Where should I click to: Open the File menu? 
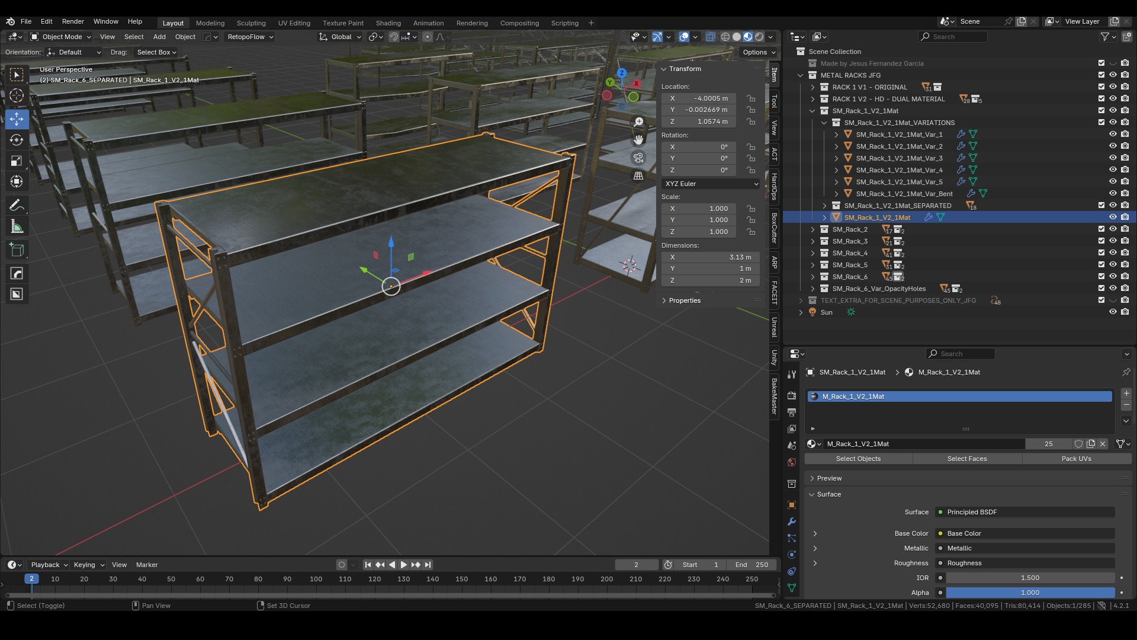[x=26, y=21]
